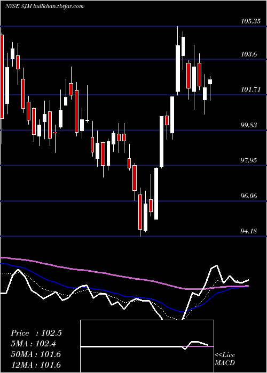
Task: Click the 94.18 price level label
Action: [249, 231]
